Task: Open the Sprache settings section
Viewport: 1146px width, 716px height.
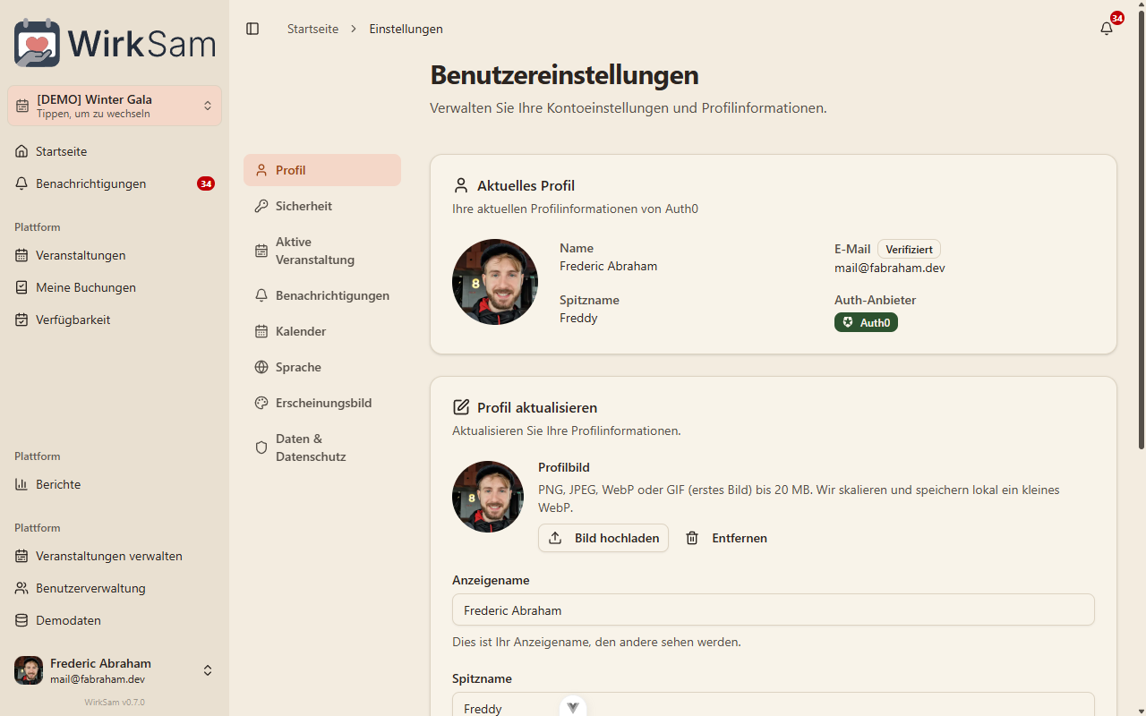Action: click(x=322, y=367)
